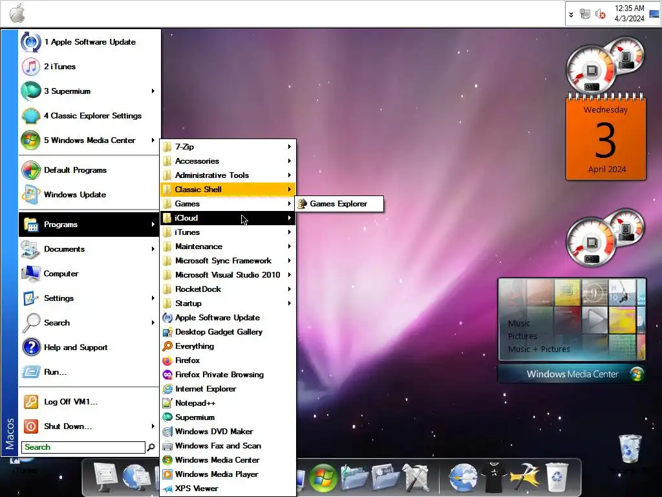
Task: Launch iTunes from the pinned start list
Action: [x=89, y=67]
